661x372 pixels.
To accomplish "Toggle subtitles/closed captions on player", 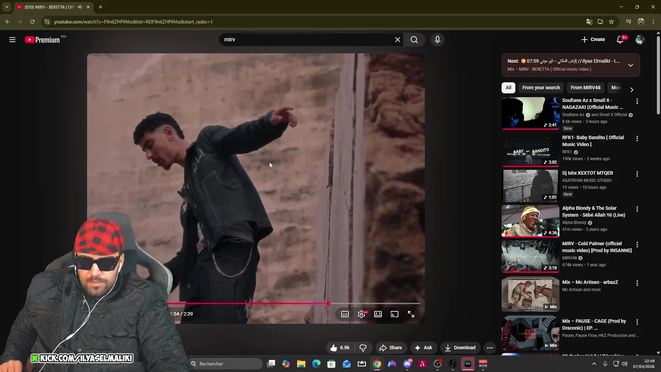I will coord(345,314).
